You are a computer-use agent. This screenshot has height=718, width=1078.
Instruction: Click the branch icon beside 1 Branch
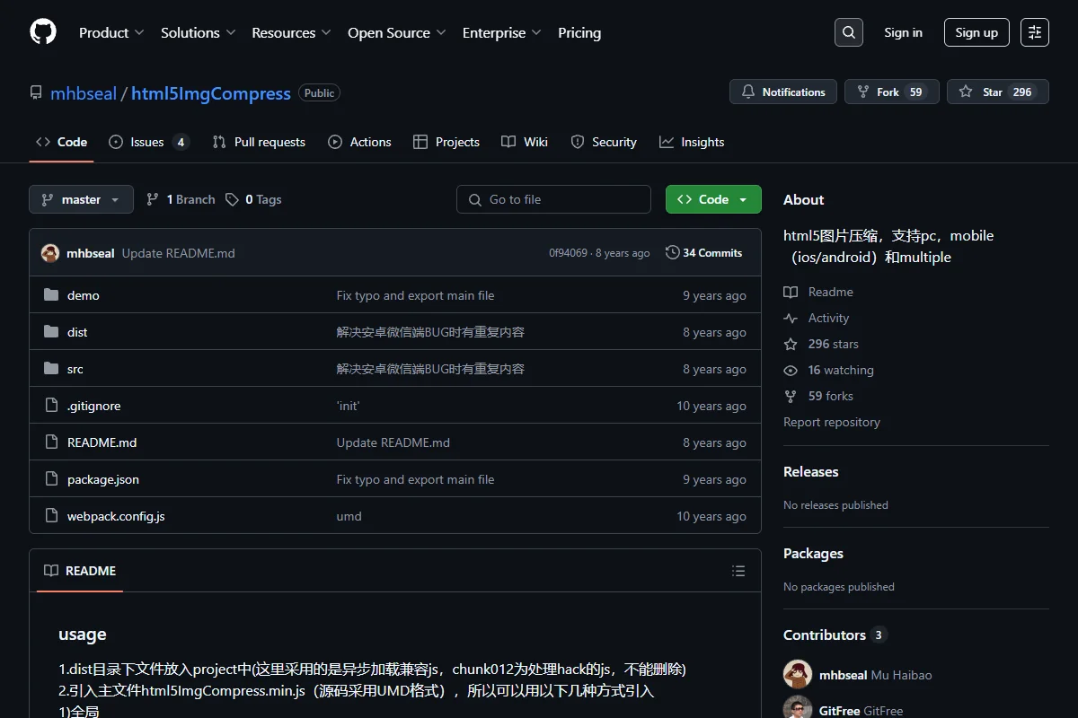coord(153,199)
